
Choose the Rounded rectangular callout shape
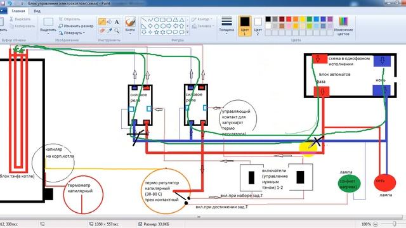coord(169,32)
